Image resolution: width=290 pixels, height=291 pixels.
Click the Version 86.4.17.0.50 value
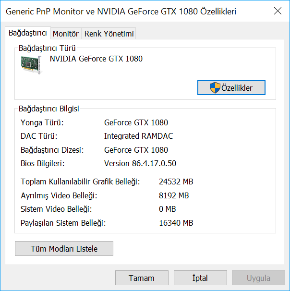[140, 163]
